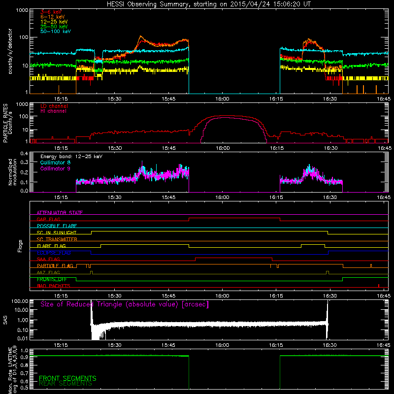Viewport: 394px width, 394px height.
Task: Click the SC IN SUNLIGHT flag label
Action: (x=56, y=232)
